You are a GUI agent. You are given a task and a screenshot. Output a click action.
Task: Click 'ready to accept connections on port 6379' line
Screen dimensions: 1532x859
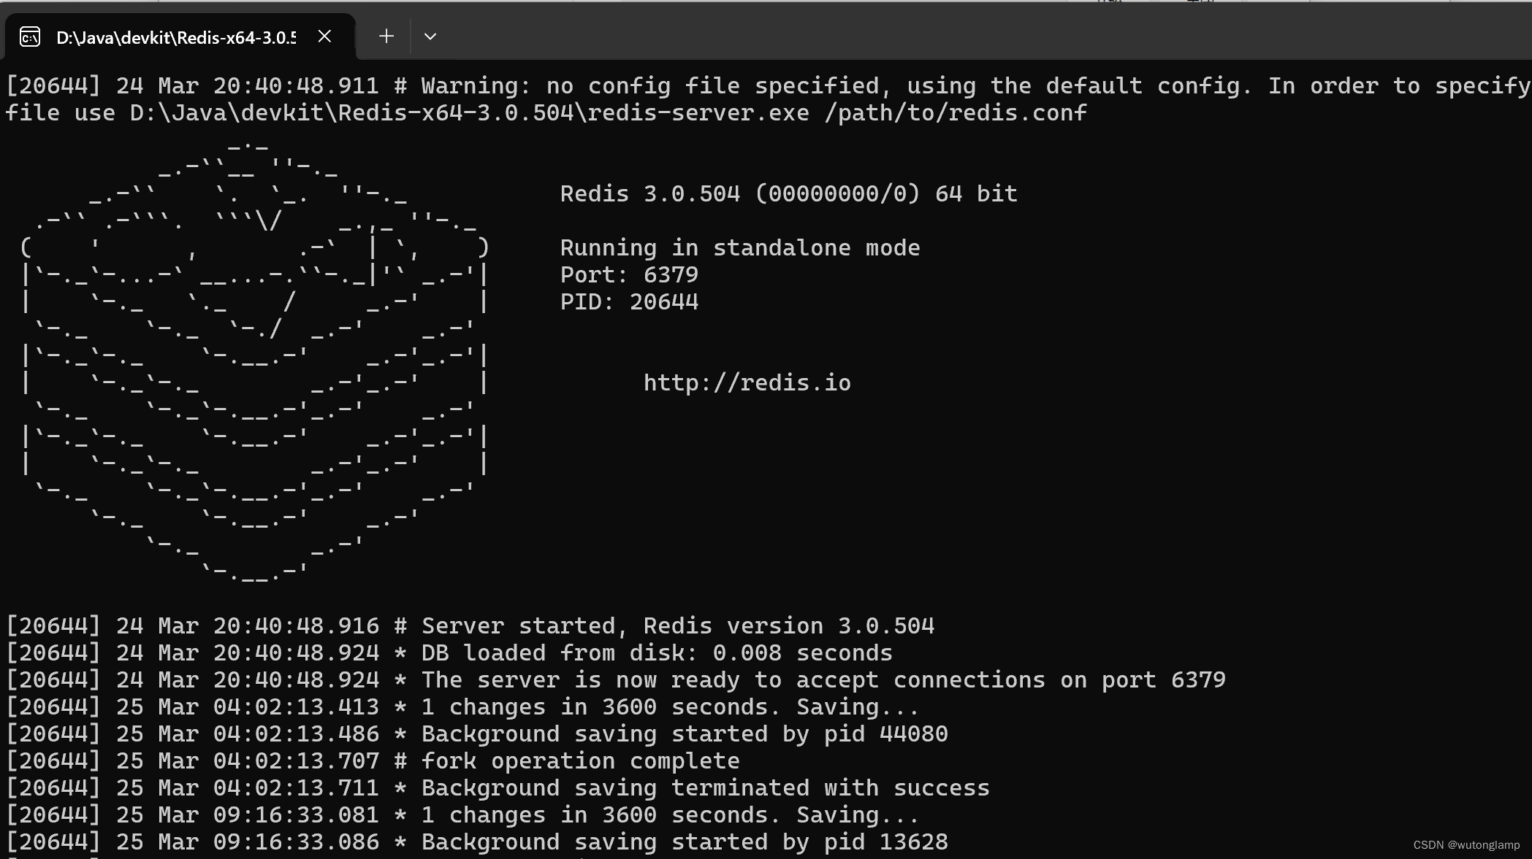(x=616, y=680)
